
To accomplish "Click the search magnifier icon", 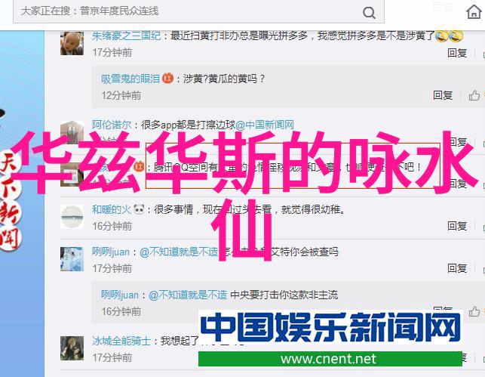I will coord(369,13).
